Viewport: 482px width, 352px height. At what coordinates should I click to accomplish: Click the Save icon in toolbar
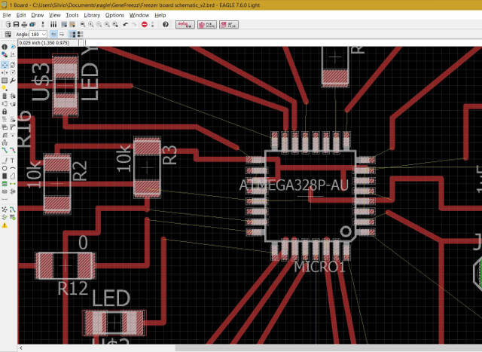point(17,25)
